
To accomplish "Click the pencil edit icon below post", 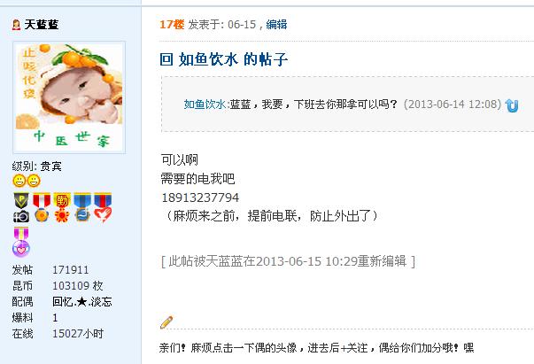I will [x=166, y=322].
